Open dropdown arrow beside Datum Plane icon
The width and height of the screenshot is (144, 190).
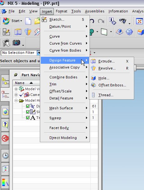point(111,32)
